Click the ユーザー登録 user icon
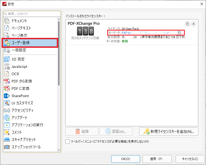The width and height of the screenshot is (206, 165). (x=7, y=43)
